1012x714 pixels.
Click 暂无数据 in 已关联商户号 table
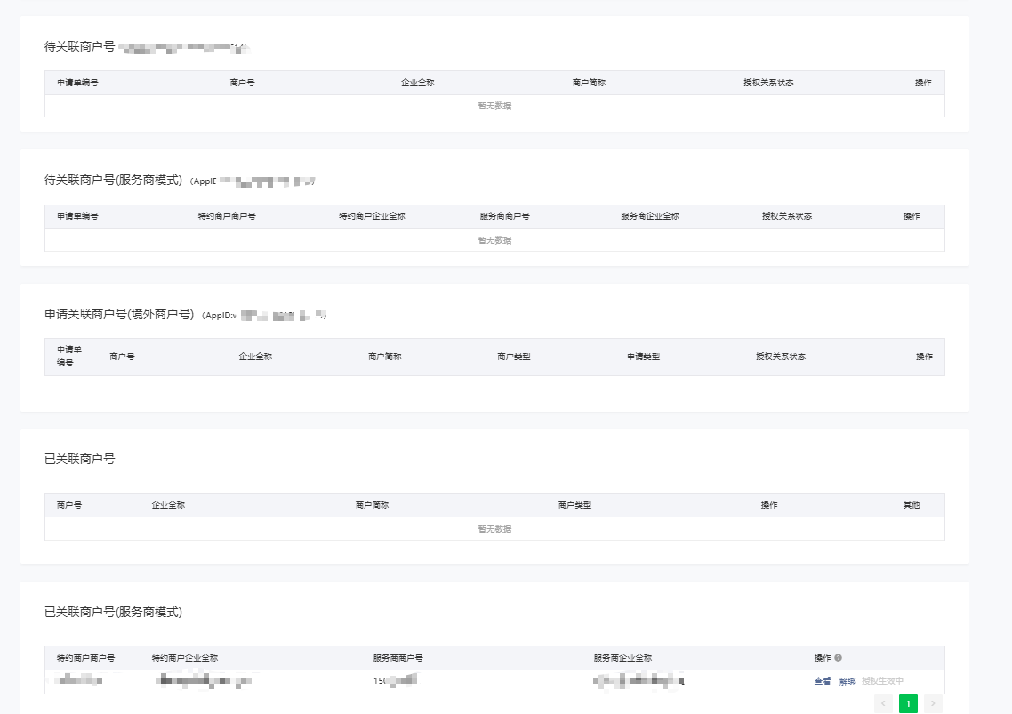[494, 529]
